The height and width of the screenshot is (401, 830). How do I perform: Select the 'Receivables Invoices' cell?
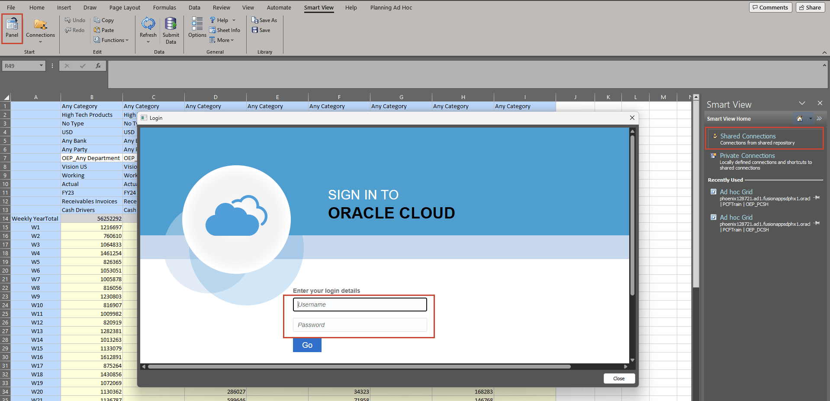click(92, 201)
